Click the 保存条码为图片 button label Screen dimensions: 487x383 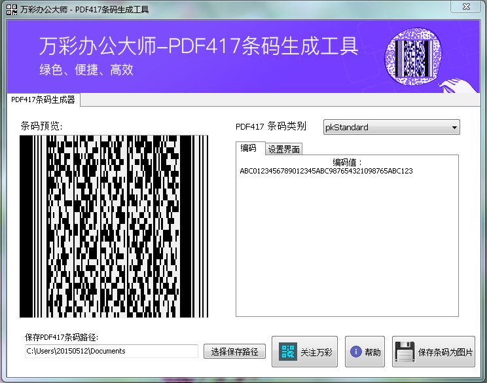click(x=445, y=352)
